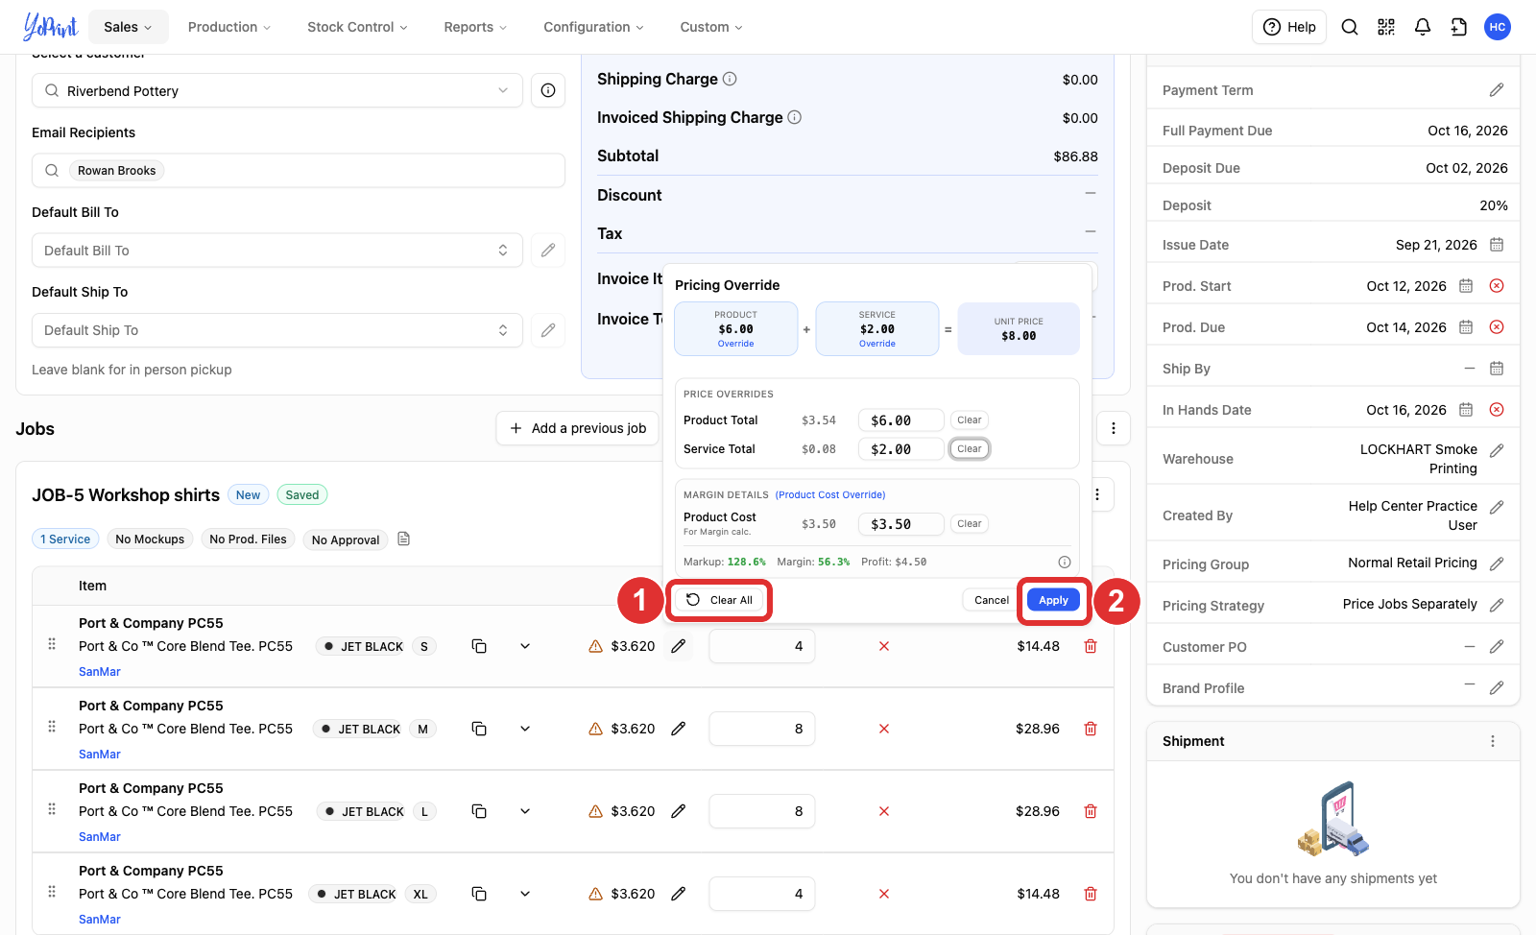Open the QR code scanner icon
1536x935 pixels.
click(1386, 27)
